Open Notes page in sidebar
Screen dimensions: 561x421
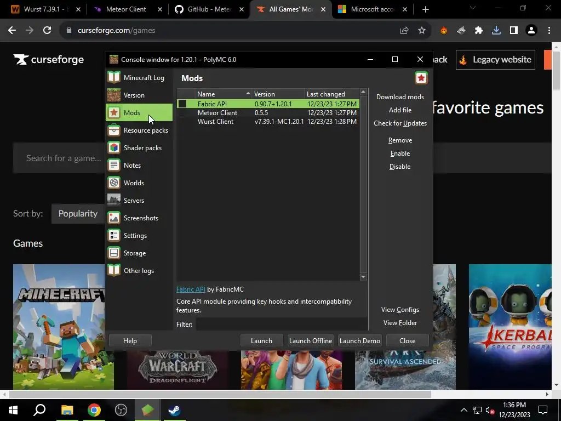[139, 166]
